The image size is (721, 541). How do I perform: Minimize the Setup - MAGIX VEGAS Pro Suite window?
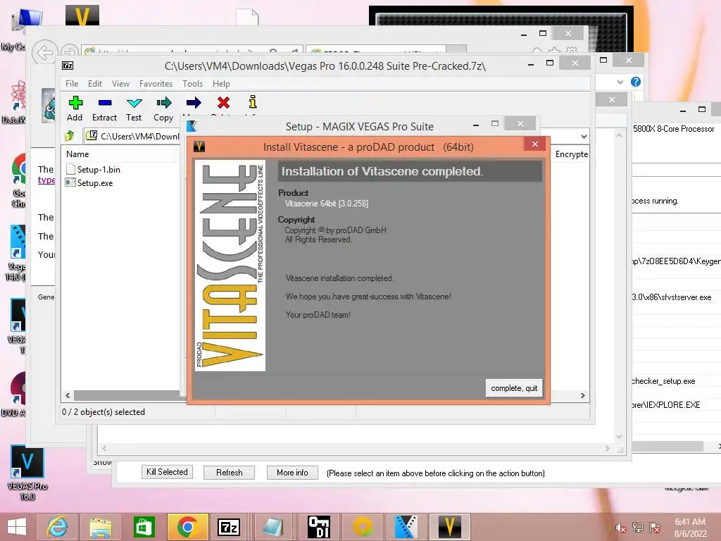[476, 124]
